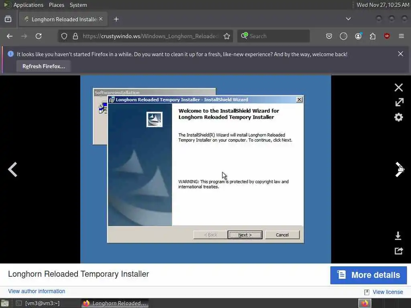Follow the View license link
Viewport: 411px width, 308px height.
click(x=388, y=292)
